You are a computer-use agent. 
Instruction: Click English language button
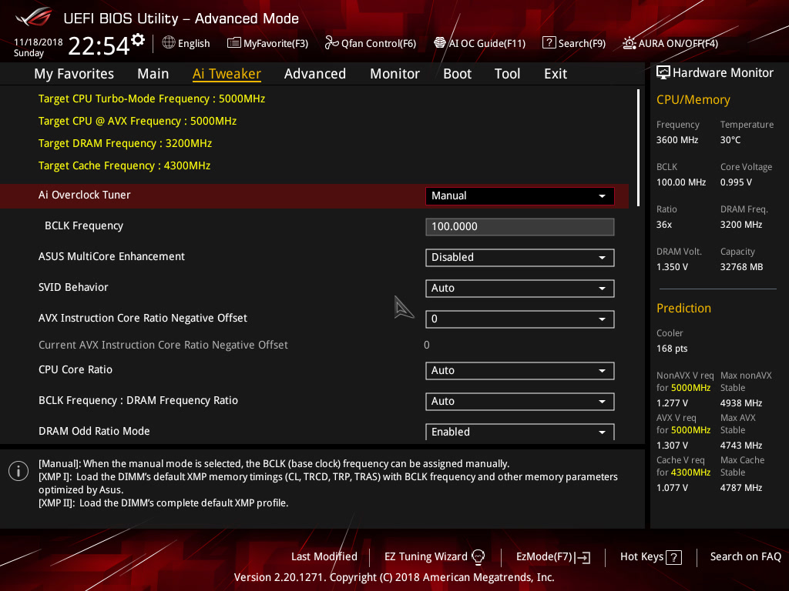[x=193, y=43]
